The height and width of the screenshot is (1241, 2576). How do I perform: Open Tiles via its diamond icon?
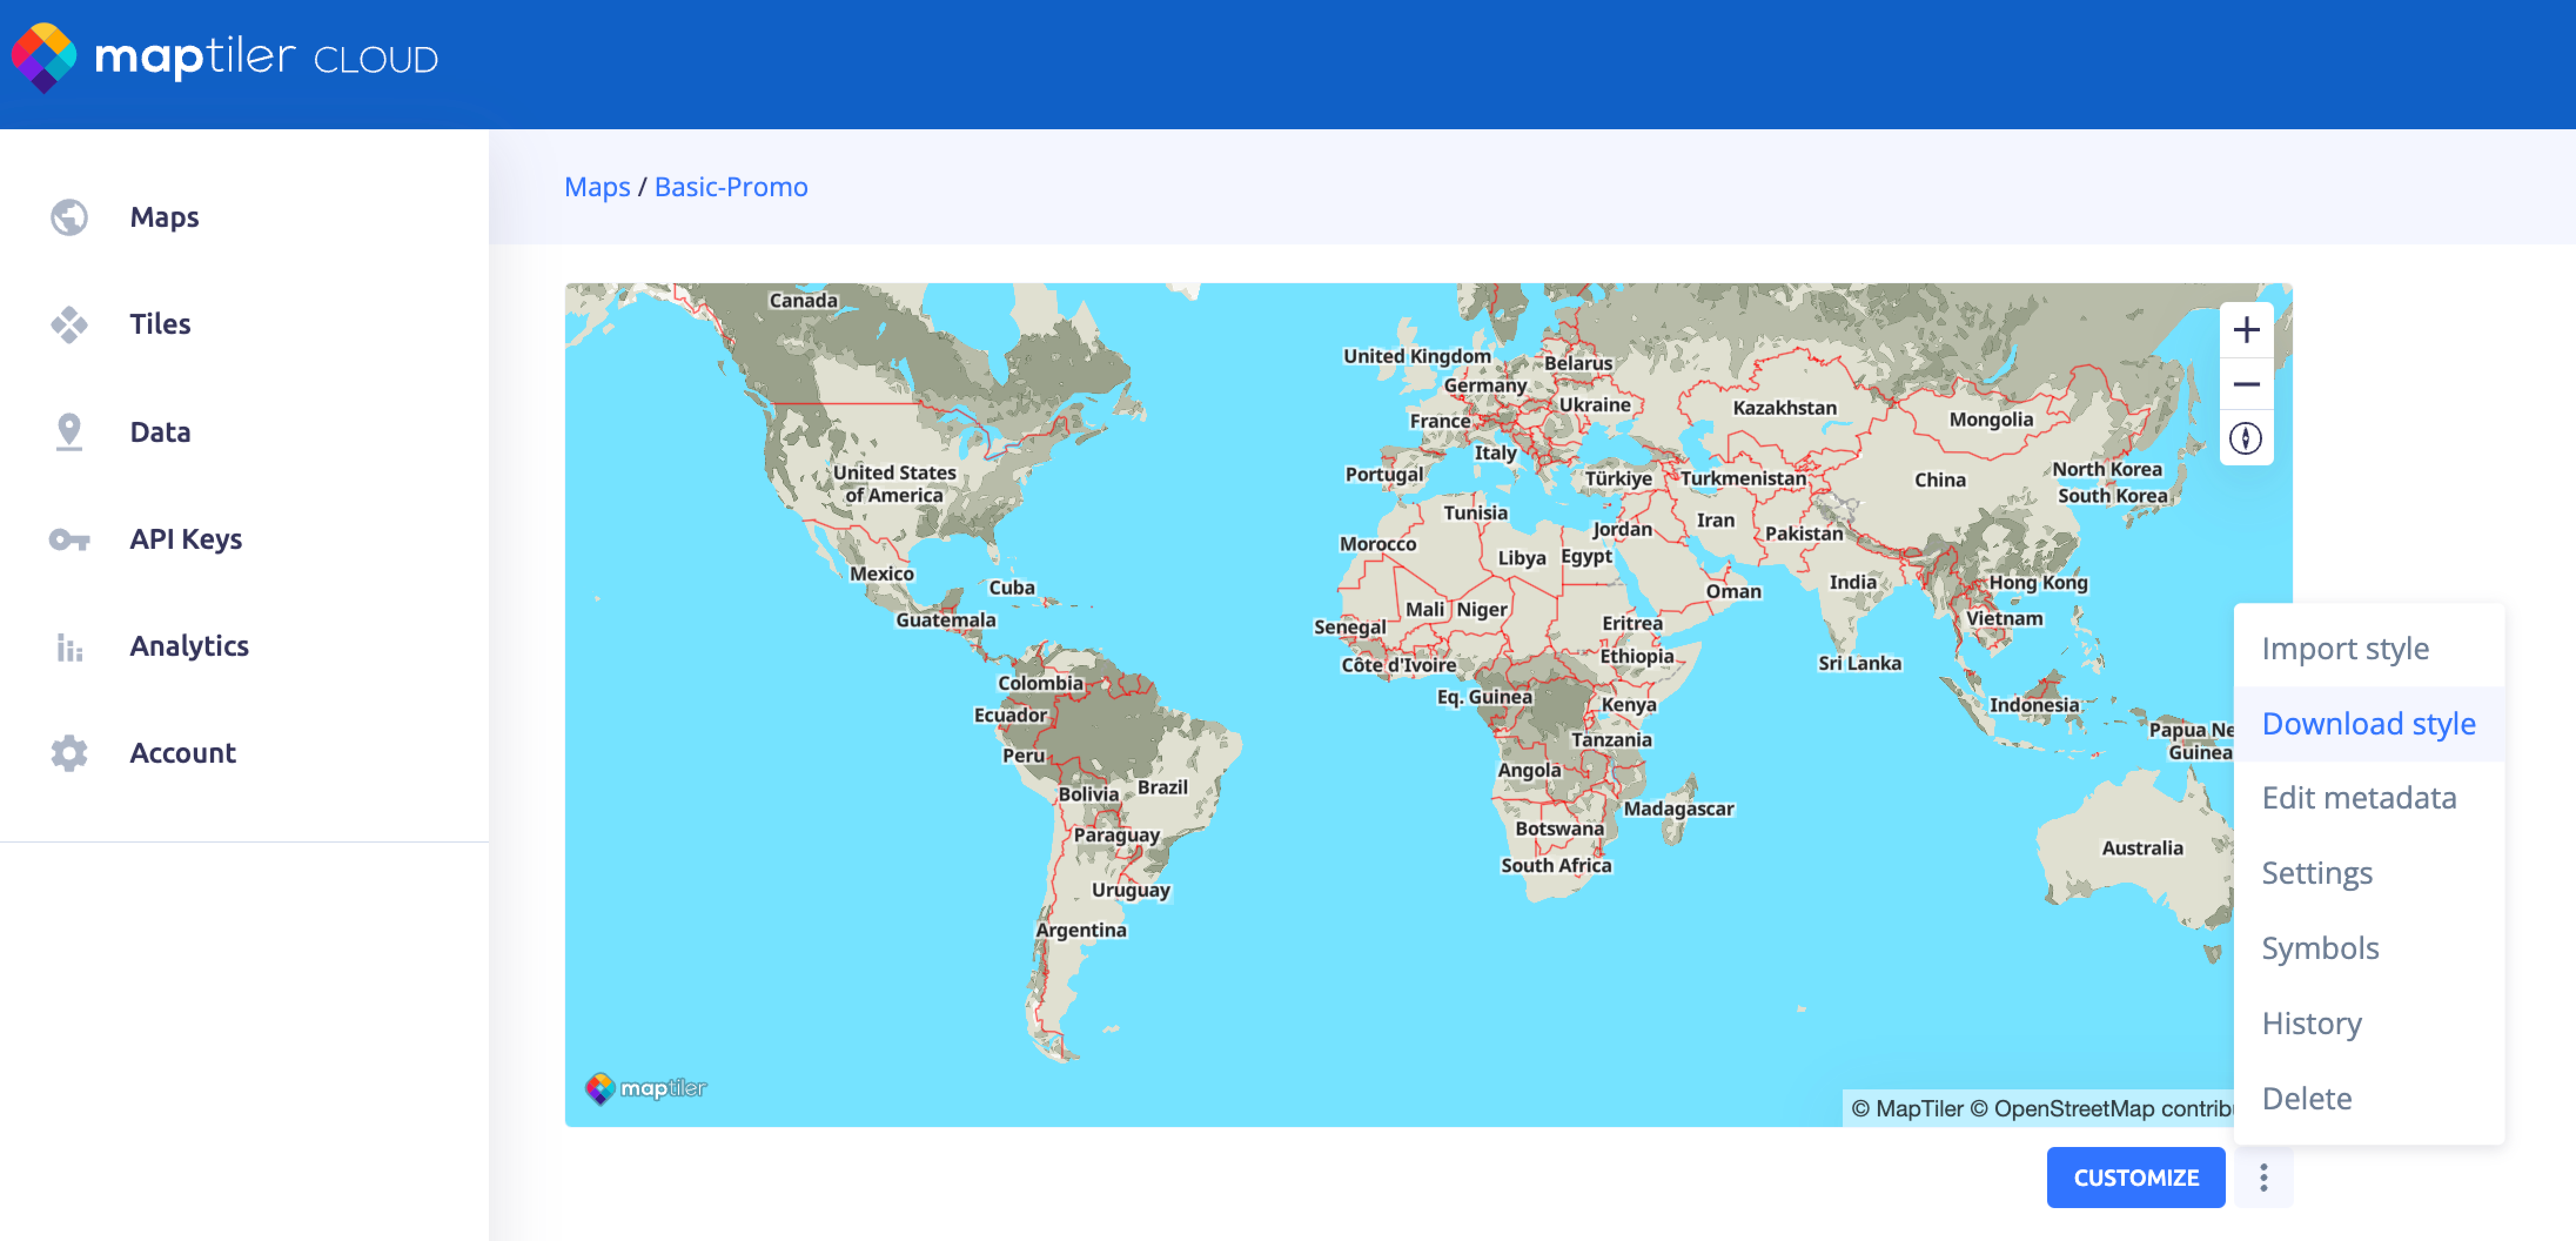pyautogui.click(x=69, y=324)
